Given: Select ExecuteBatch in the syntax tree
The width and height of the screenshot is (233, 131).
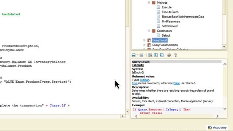Looking at the screenshot, I should (170, 12).
